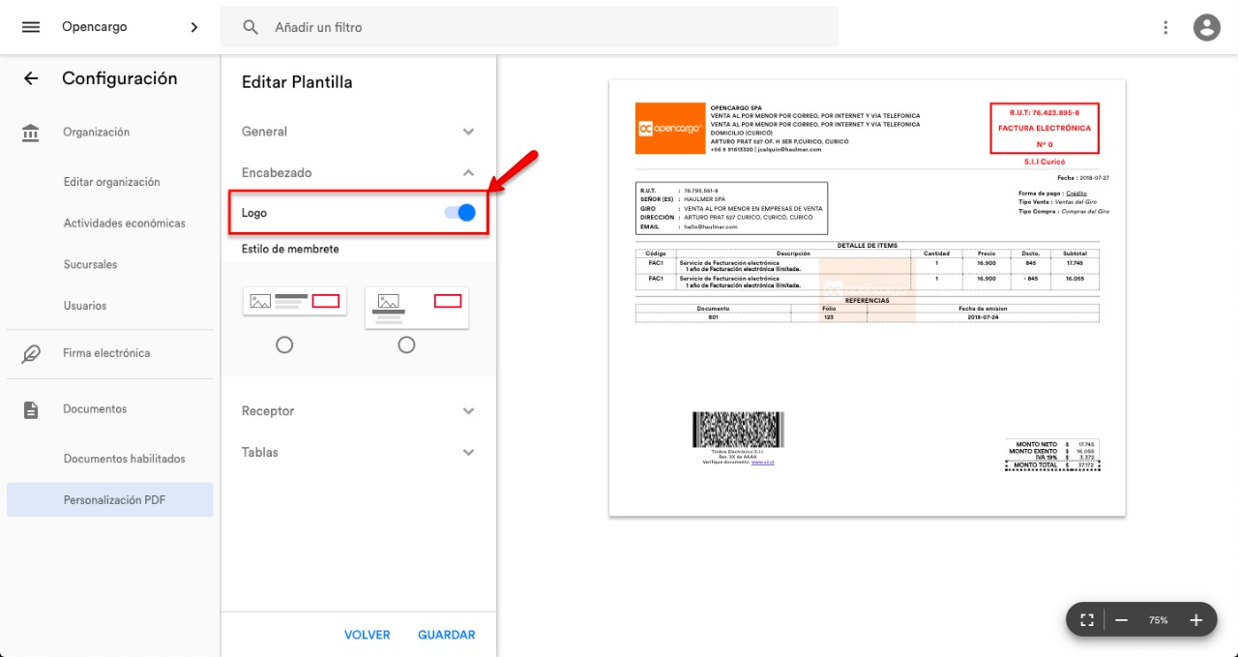Click the fit-to-screen zoom icon
This screenshot has width=1238, height=657.
point(1086,620)
